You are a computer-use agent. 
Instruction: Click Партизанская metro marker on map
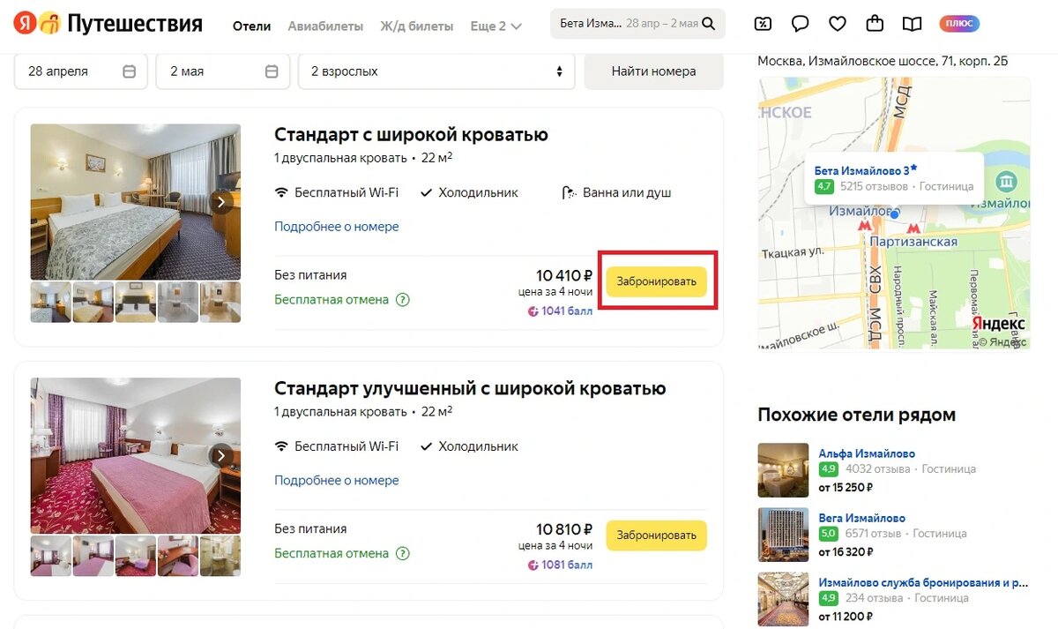coord(913,228)
